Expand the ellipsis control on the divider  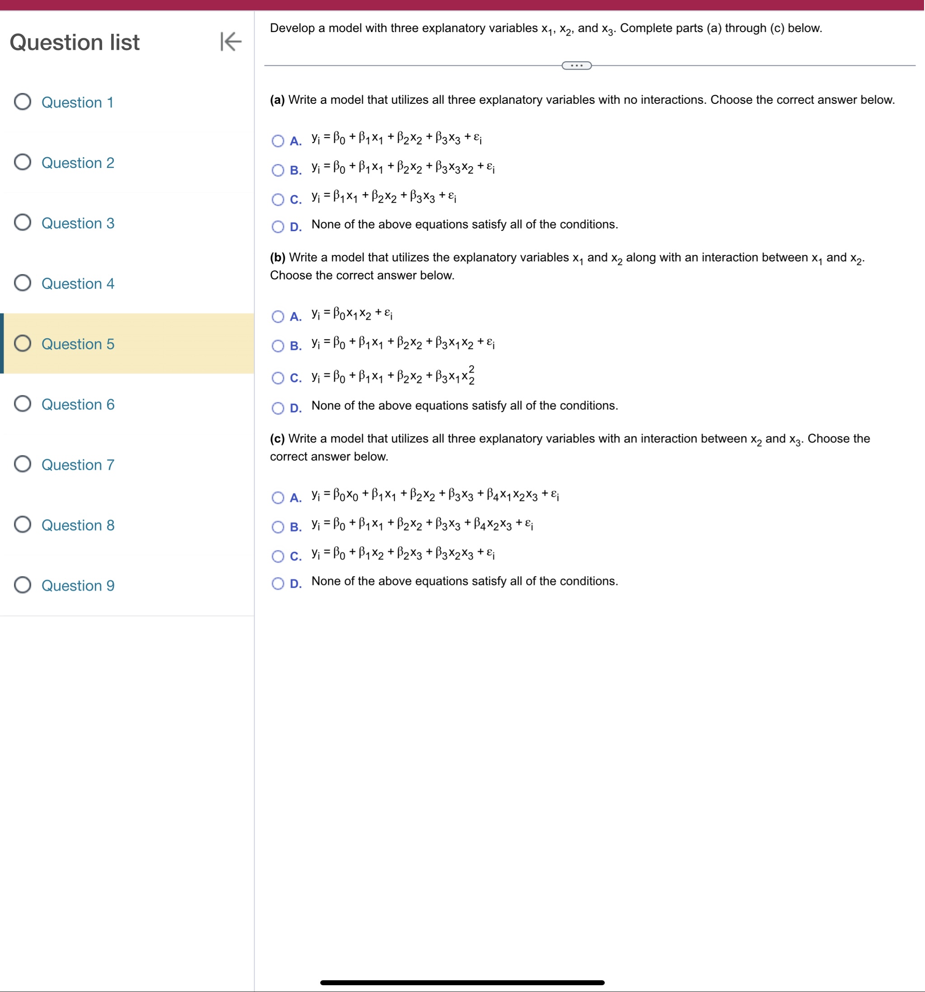(x=577, y=65)
